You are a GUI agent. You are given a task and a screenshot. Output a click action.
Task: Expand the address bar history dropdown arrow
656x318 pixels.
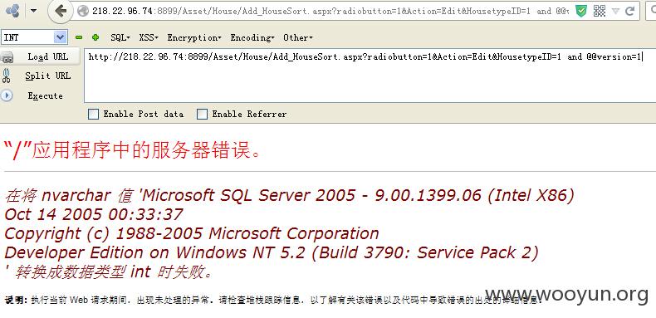[x=615, y=12]
